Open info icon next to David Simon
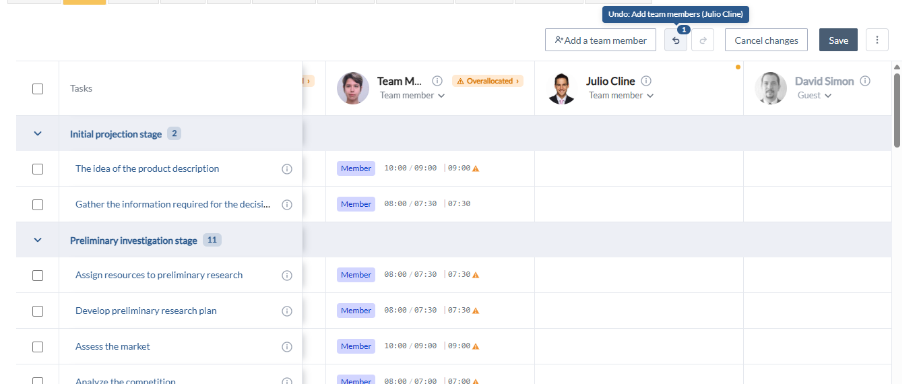Viewport: 919px width, 384px height. pyautogui.click(x=865, y=81)
